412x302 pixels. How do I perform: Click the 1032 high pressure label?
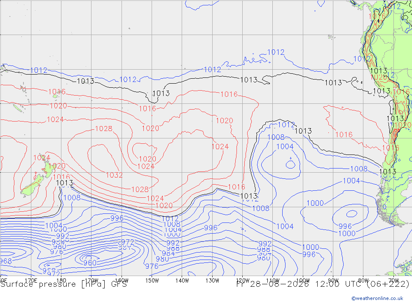(114, 175)
